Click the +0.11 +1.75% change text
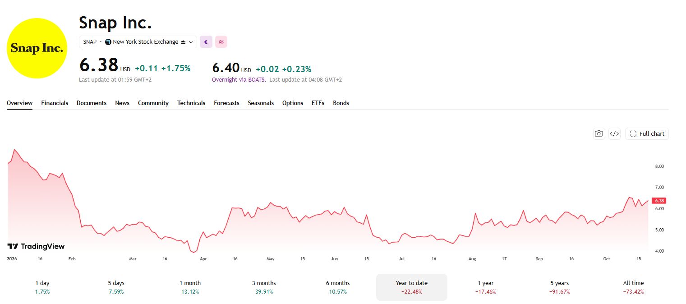This screenshot has width=686, height=304. coord(162,68)
